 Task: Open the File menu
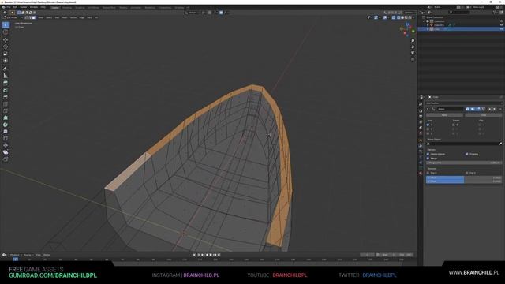(x=9, y=7)
